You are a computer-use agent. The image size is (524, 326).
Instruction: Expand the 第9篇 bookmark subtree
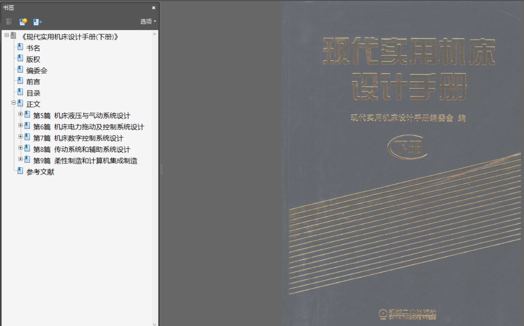[20, 159]
